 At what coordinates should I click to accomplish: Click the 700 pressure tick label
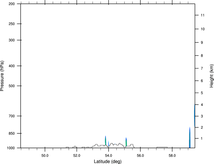coord(12,116)
